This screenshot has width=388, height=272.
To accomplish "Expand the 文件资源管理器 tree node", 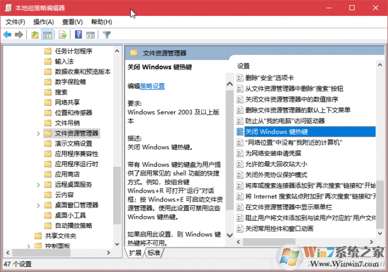I will [39, 133].
